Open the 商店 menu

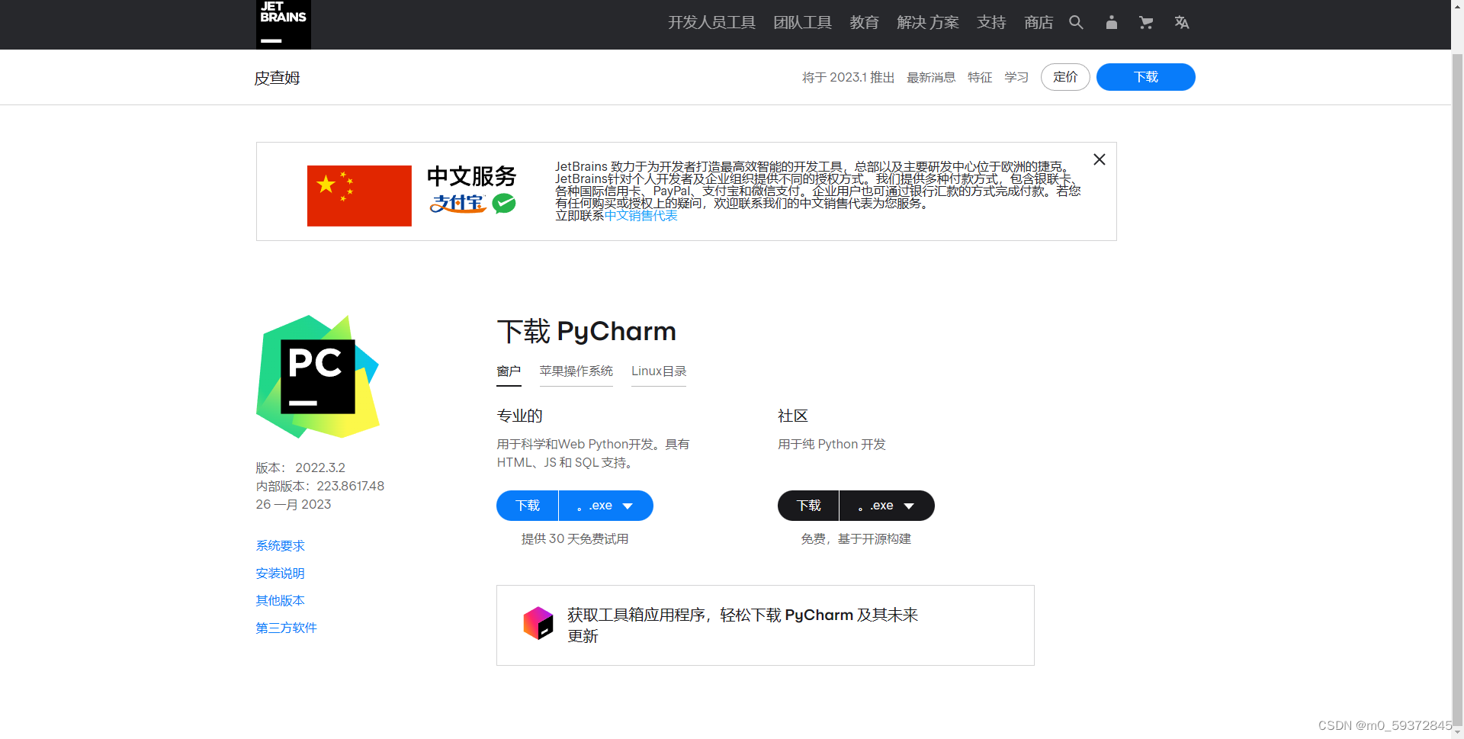1039,23
